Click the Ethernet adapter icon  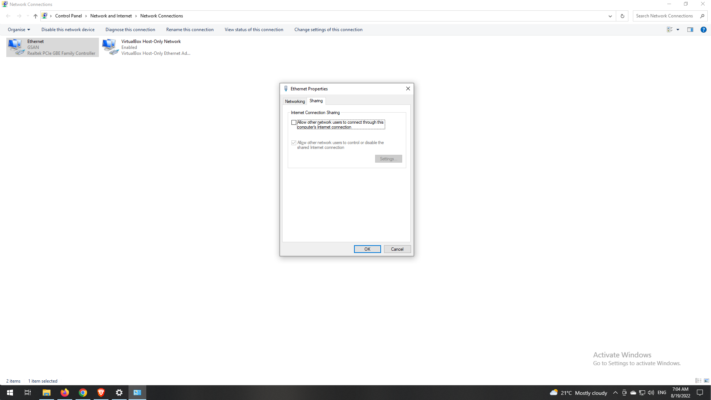point(16,47)
